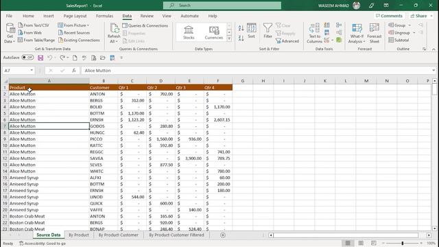Open Recent Sources
This screenshot has height=247, width=439.
[74, 33]
